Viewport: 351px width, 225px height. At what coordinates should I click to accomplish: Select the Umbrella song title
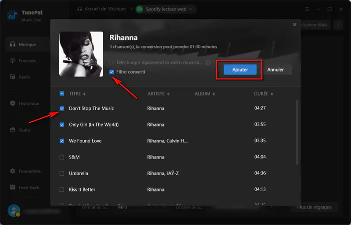[x=78, y=173]
